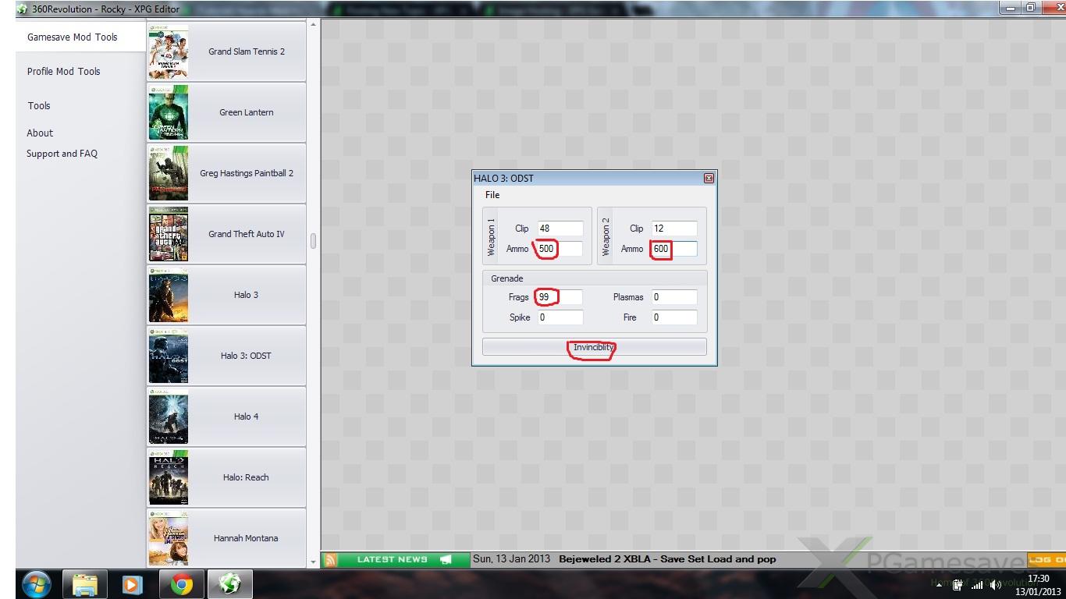Select Grand Theft Auto IV from game list
The height and width of the screenshot is (599, 1066).
(246, 234)
